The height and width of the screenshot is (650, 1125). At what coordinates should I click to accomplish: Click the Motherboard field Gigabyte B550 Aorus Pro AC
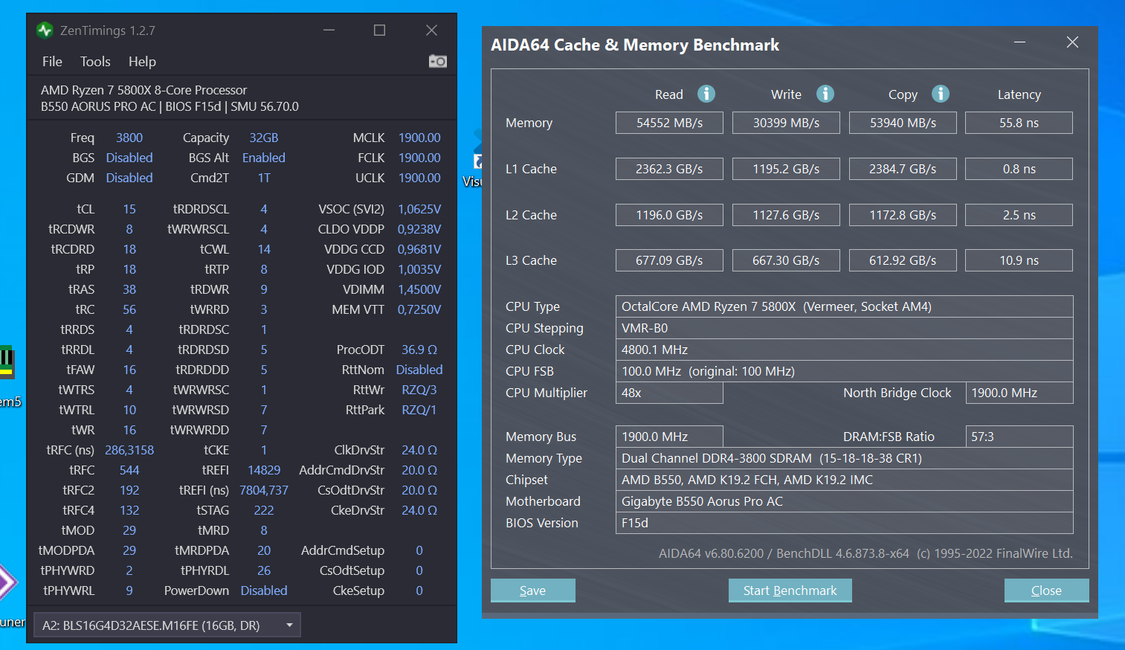845,501
